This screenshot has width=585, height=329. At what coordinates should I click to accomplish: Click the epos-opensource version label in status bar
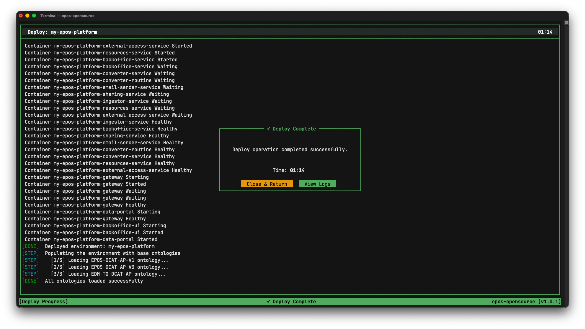point(526,301)
